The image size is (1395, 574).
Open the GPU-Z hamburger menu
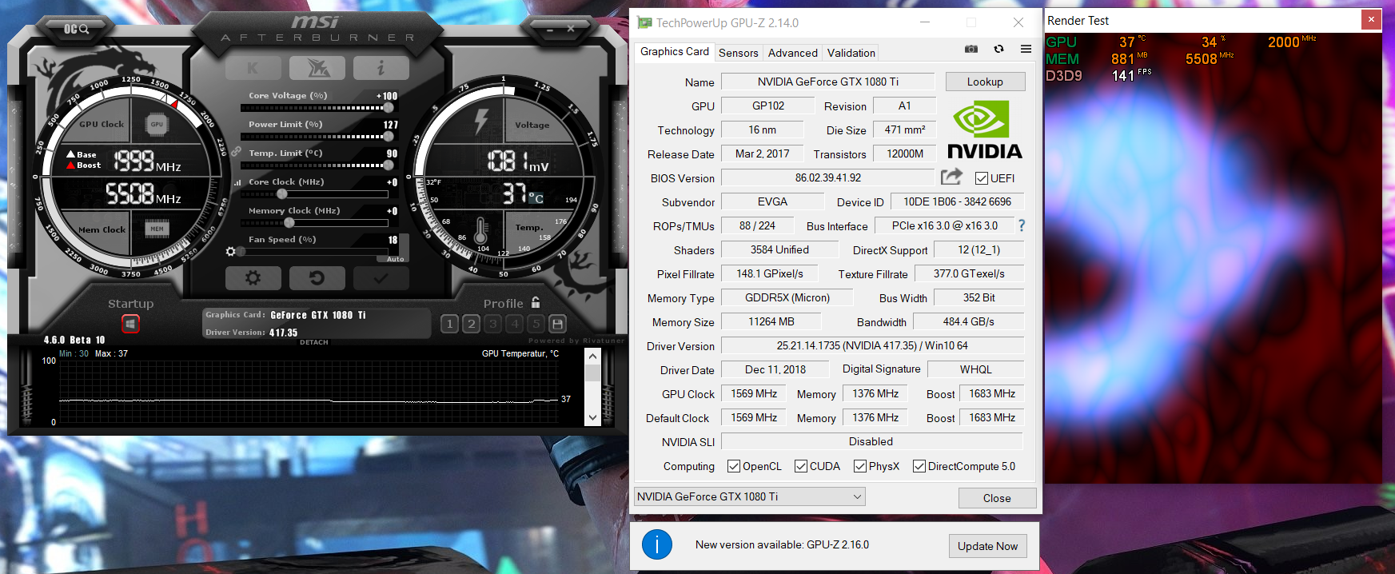click(x=1026, y=49)
